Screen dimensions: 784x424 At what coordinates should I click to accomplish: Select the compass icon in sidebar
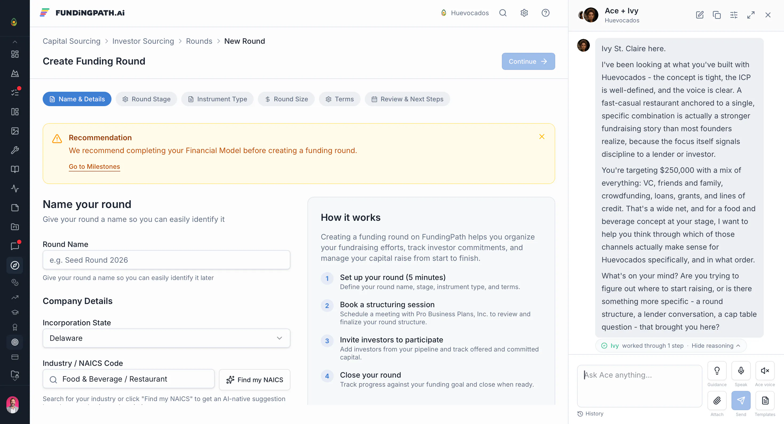pos(15,265)
